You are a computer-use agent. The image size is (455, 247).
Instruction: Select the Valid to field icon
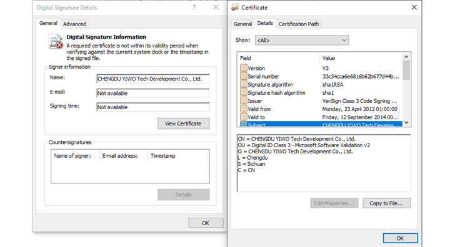pos(244,117)
